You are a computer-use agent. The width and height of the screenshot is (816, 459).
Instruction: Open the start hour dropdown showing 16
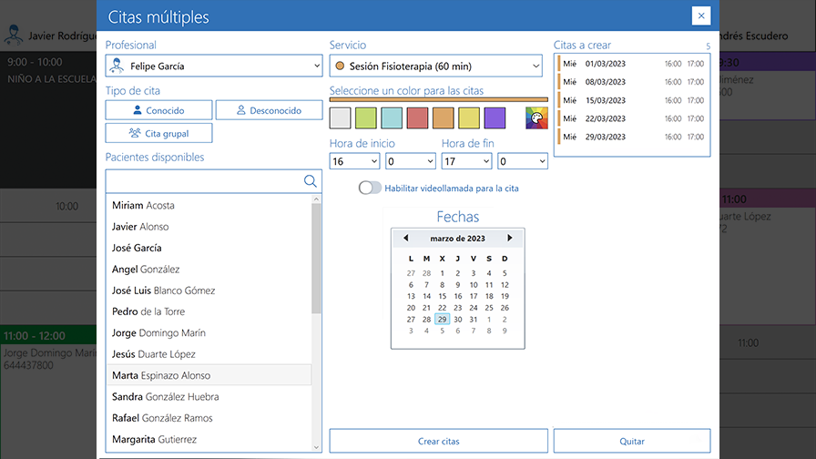pos(354,161)
